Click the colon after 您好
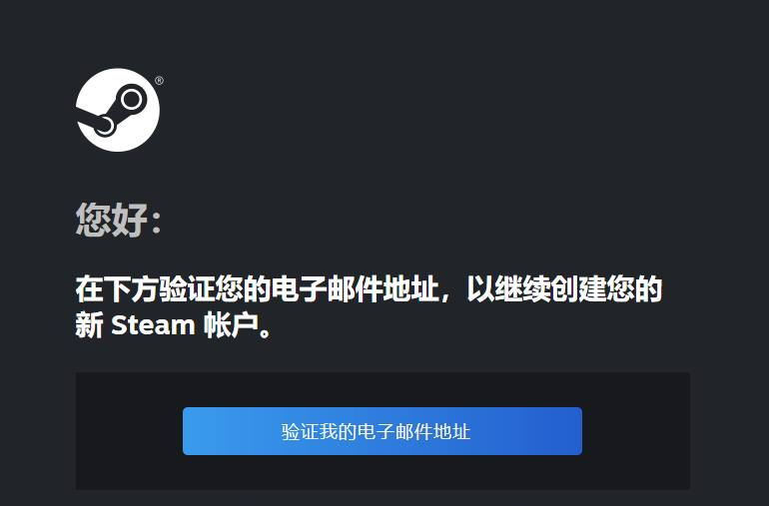The width and height of the screenshot is (769, 506). (156, 224)
